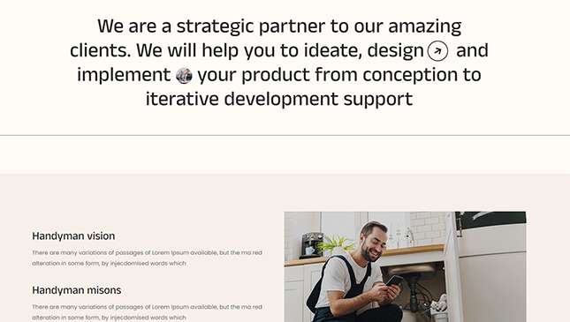This screenshot has height=322, width=570.
Task: Click the word "amazing" in the headline
Action: (425, 27)
